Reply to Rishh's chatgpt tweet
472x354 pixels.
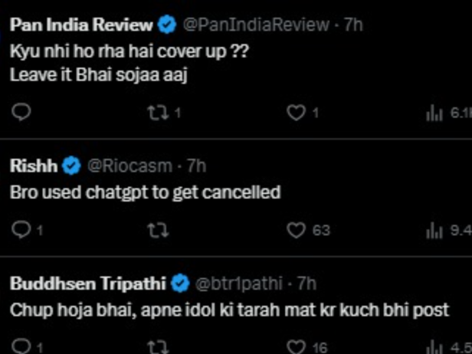pos(22,229)
